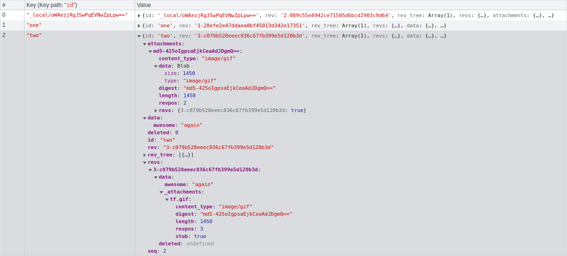Collapse data node inside the 3-c079 revision
567x256 pixels.
coord(156,177)
